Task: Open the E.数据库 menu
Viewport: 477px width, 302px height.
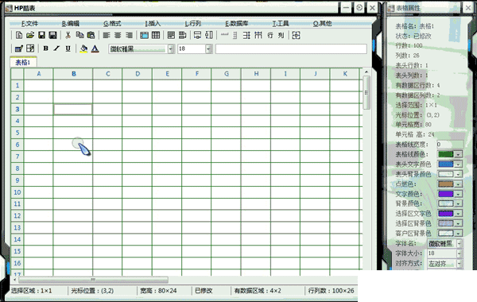Action: pyautogui.click(x=237, y=23)
